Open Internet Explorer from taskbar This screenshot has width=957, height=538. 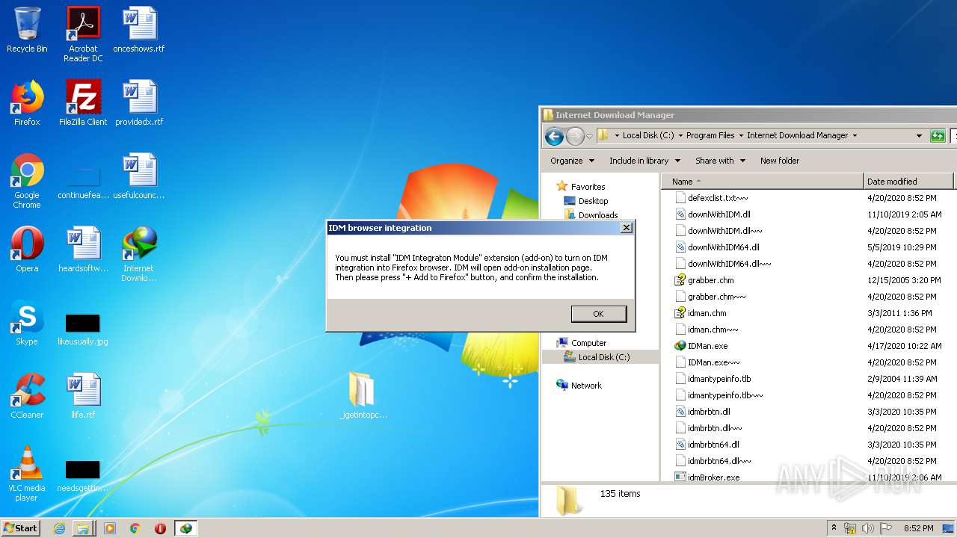(60, 528)
